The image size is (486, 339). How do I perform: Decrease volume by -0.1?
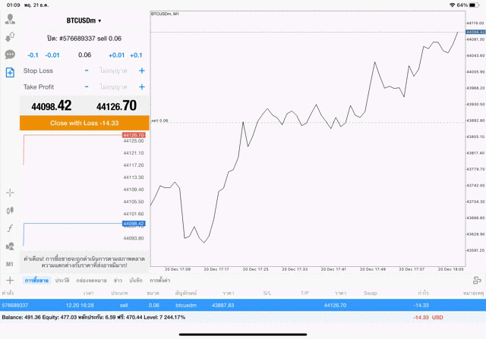click(x=33, y=55)
